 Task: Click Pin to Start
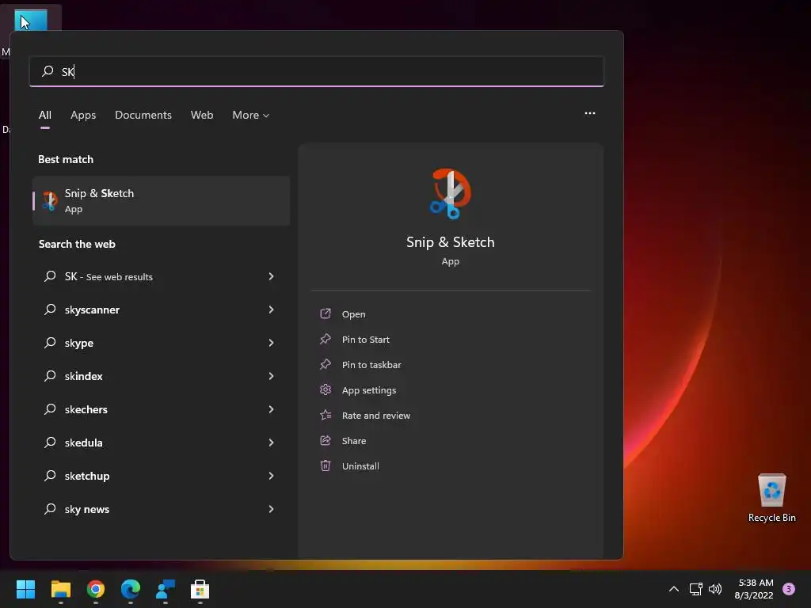click(366, 339)
